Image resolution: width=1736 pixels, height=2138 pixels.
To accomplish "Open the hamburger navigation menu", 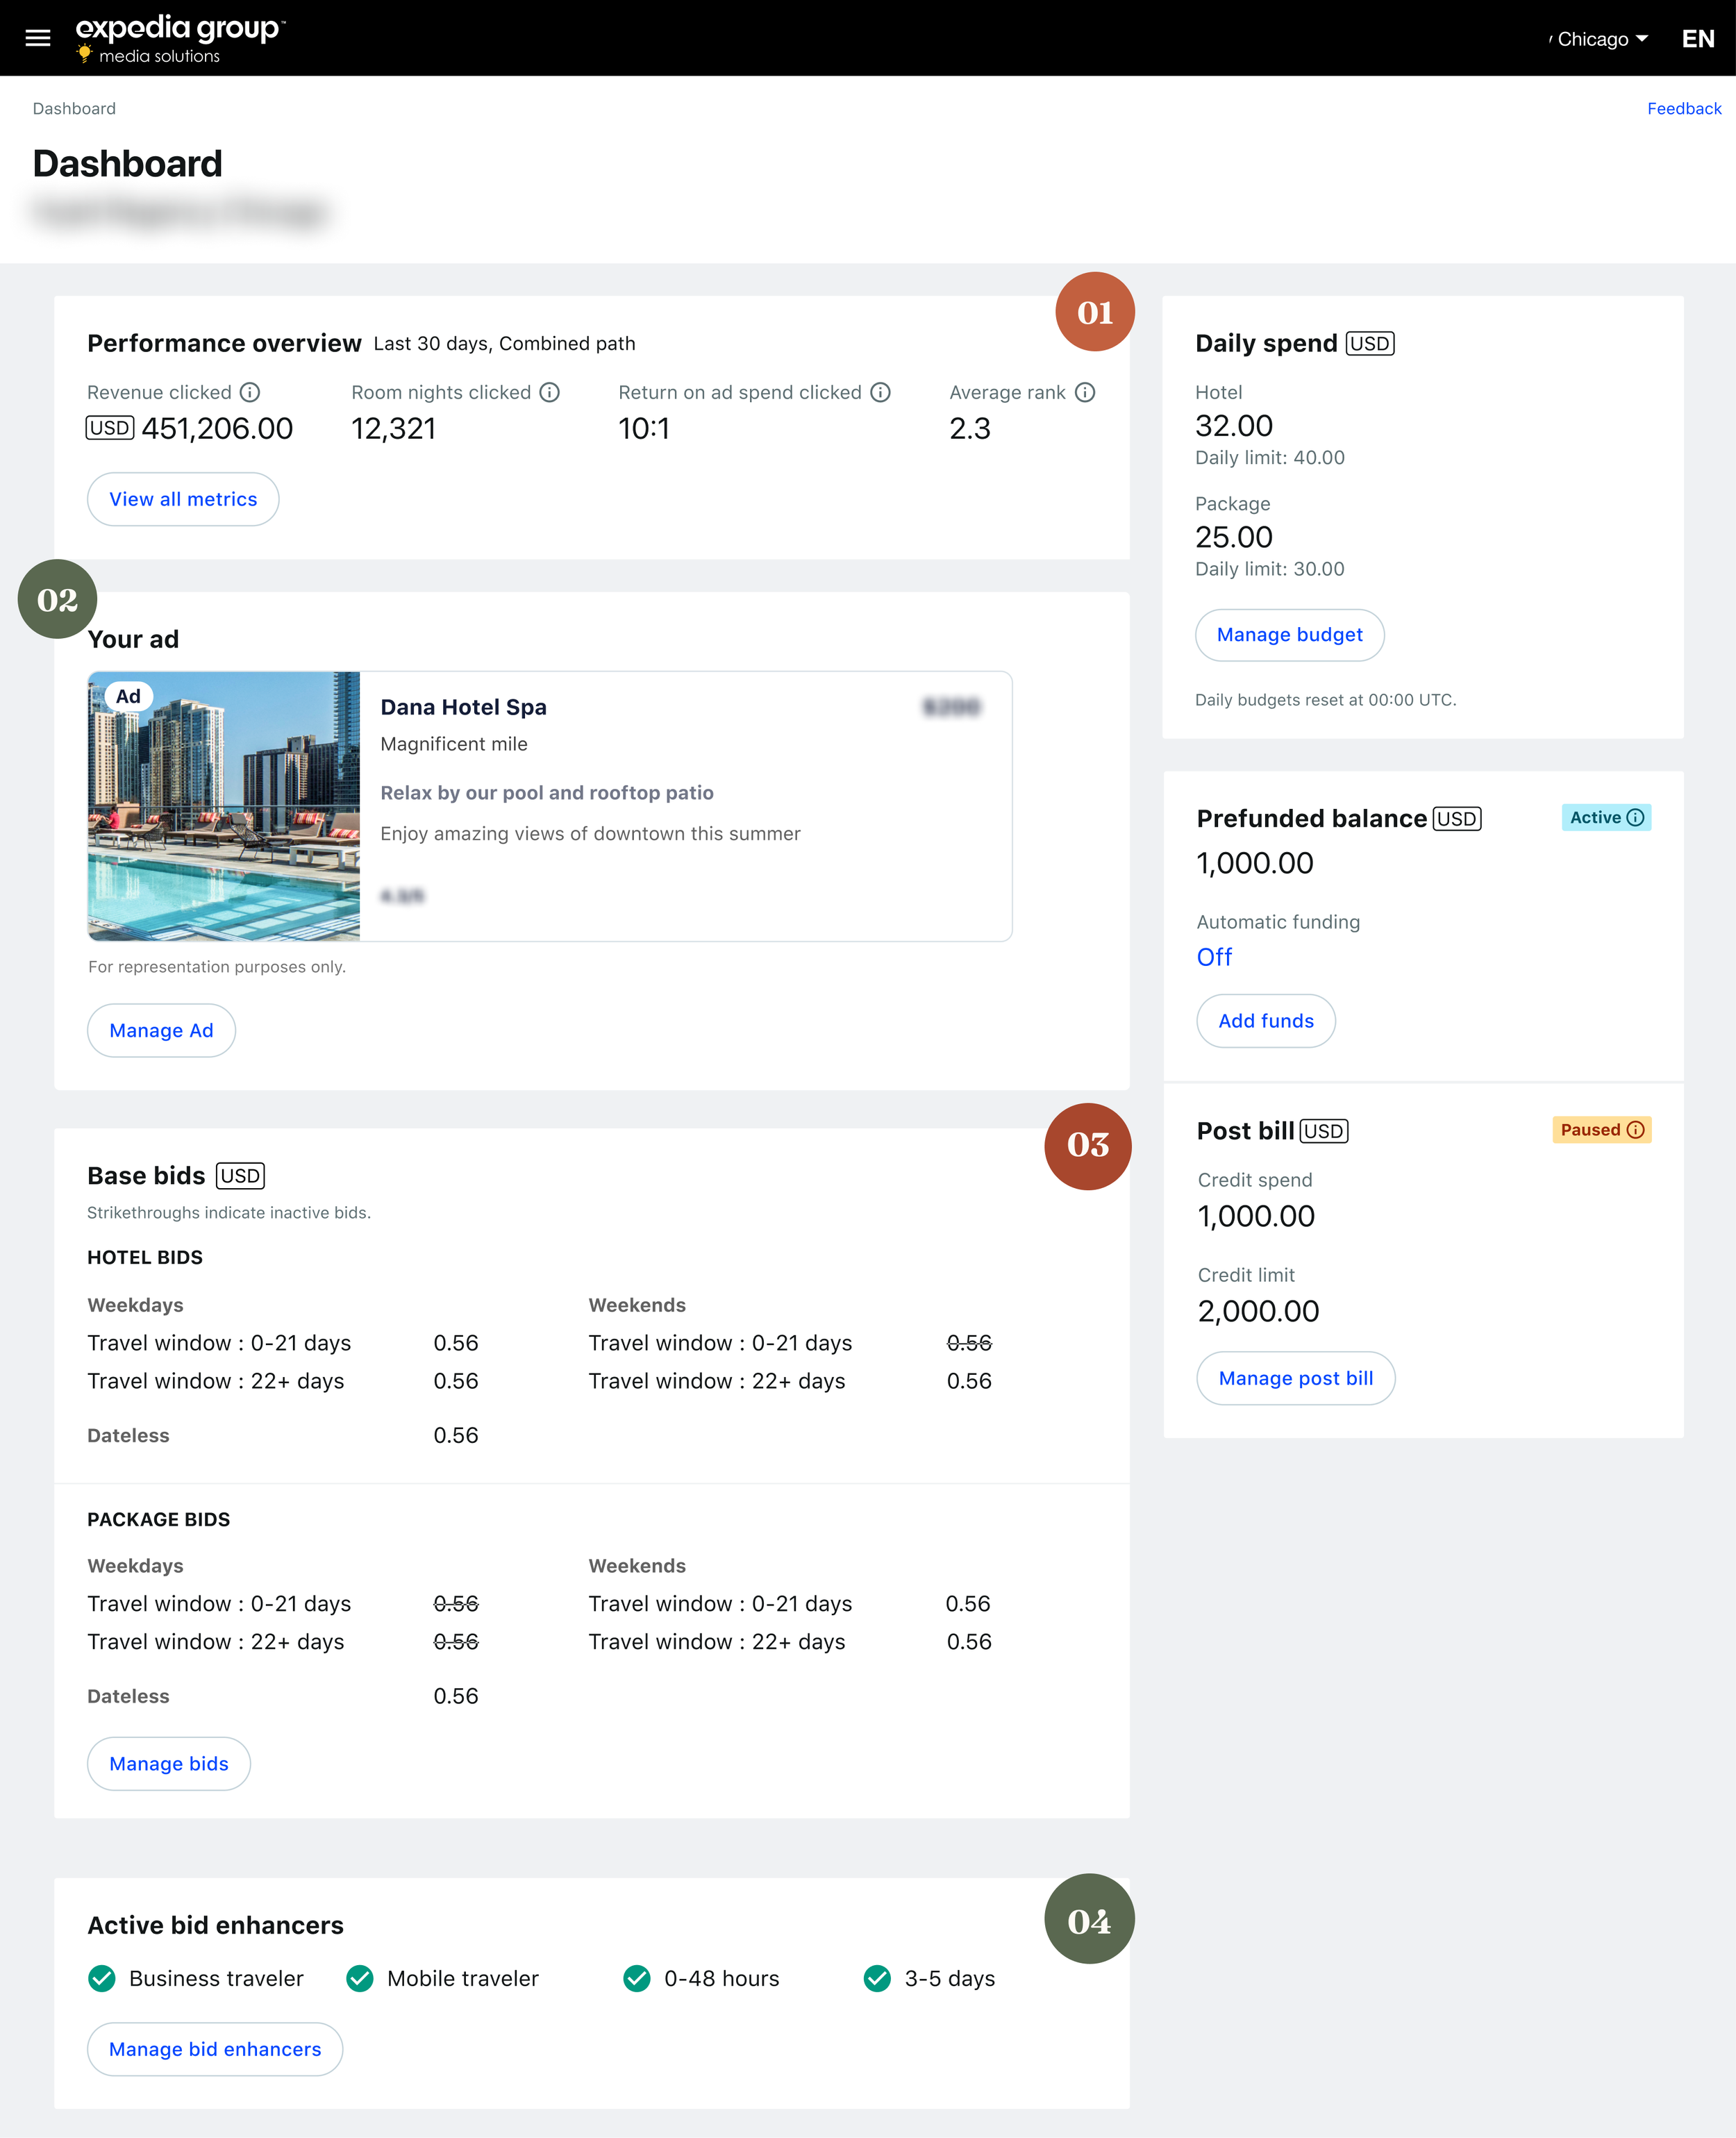I will pyautogui.click(x=38, y=38).
